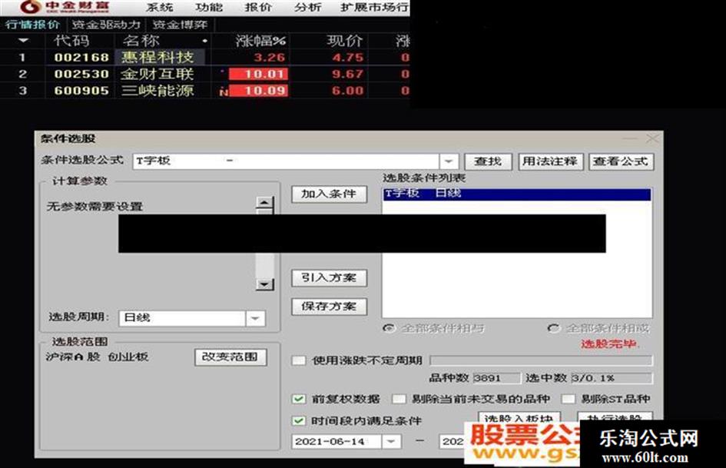Screen dimensions: 726x468
Task: Click the 选中数 3/0.1% field
Action: (612, 378)
